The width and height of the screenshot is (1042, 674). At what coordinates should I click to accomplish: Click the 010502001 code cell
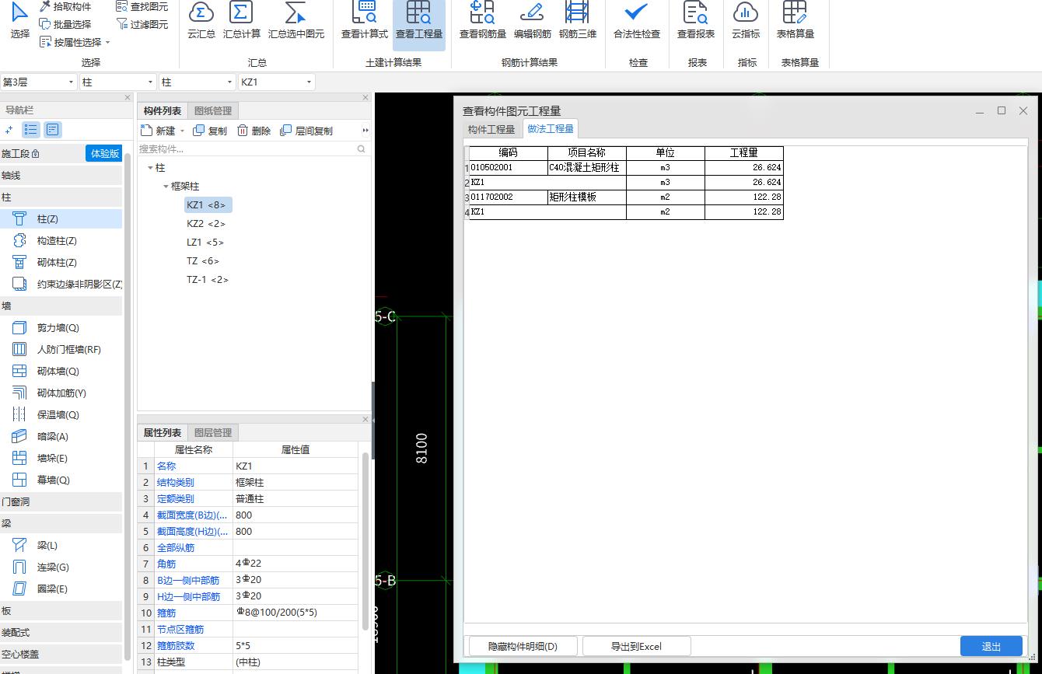pyautogui.click(x=509, y=168)
